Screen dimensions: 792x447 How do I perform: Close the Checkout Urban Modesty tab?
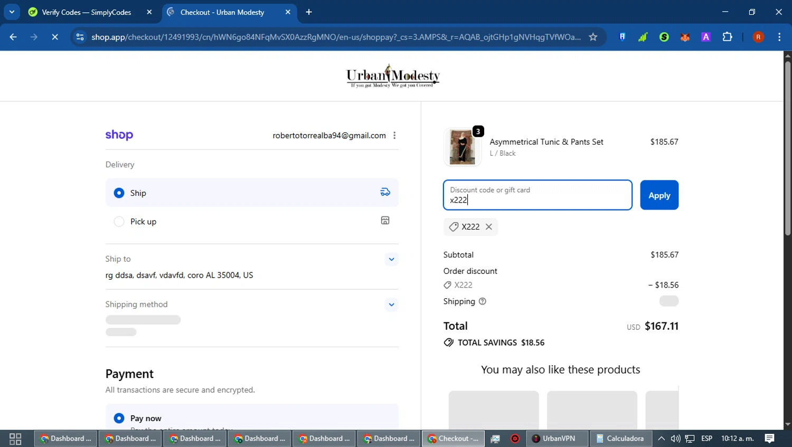tap(288, 12)
